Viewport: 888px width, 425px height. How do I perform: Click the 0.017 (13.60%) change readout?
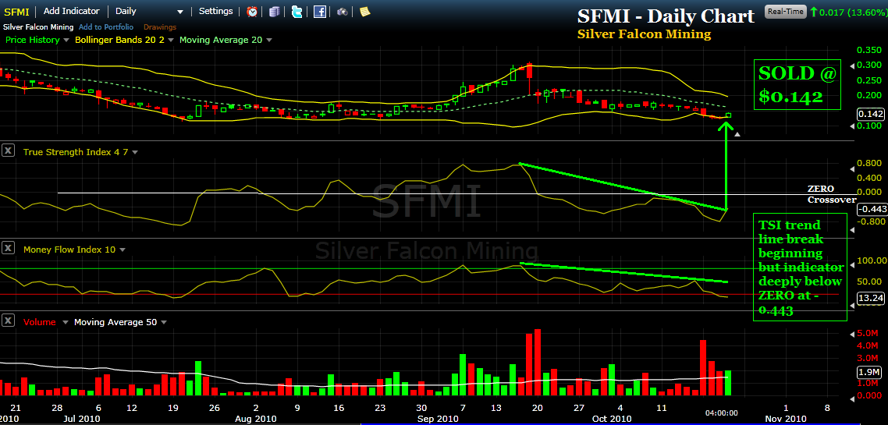pos(852,12)
